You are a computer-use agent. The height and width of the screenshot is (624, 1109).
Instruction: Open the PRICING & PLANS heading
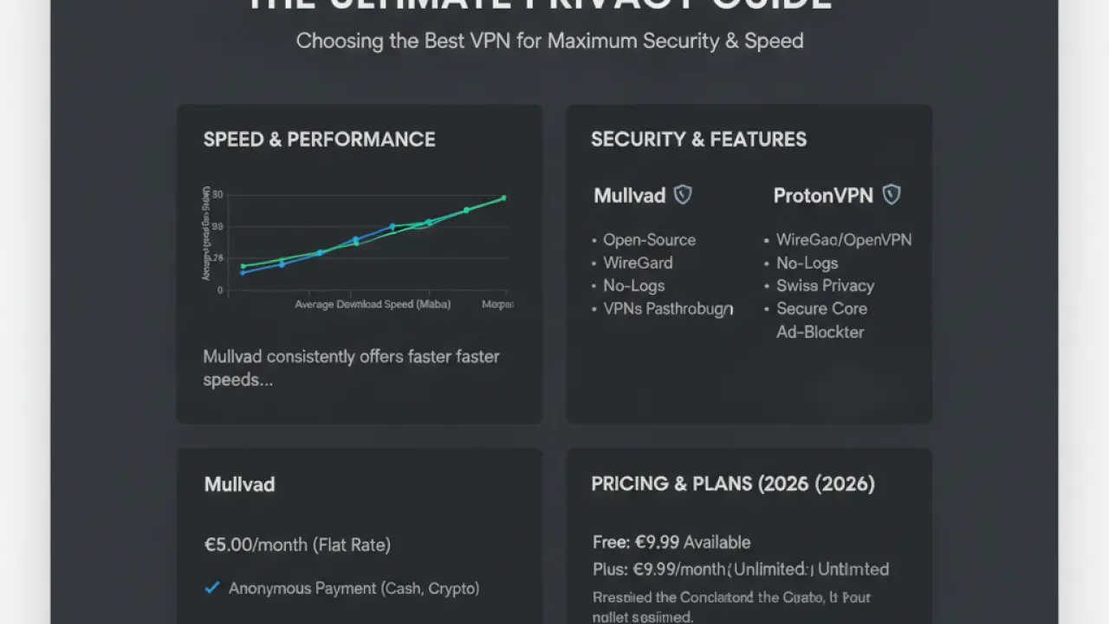click(x=733, y=484)
